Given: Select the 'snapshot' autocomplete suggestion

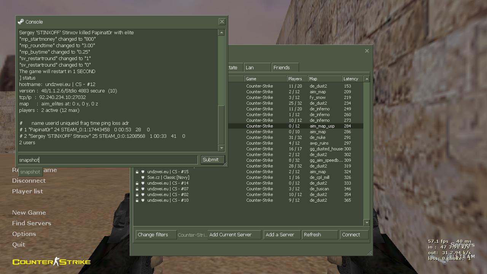Looking at the screenshot, I should [x=30, y=172].
